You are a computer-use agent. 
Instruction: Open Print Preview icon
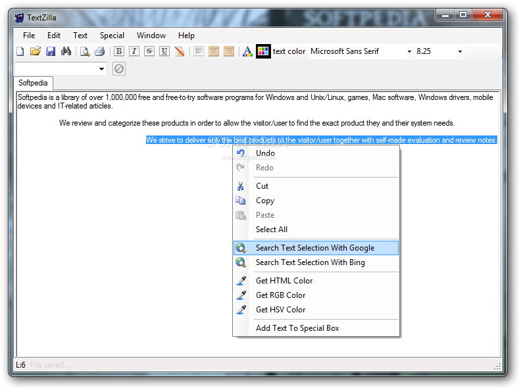(85, 51)
